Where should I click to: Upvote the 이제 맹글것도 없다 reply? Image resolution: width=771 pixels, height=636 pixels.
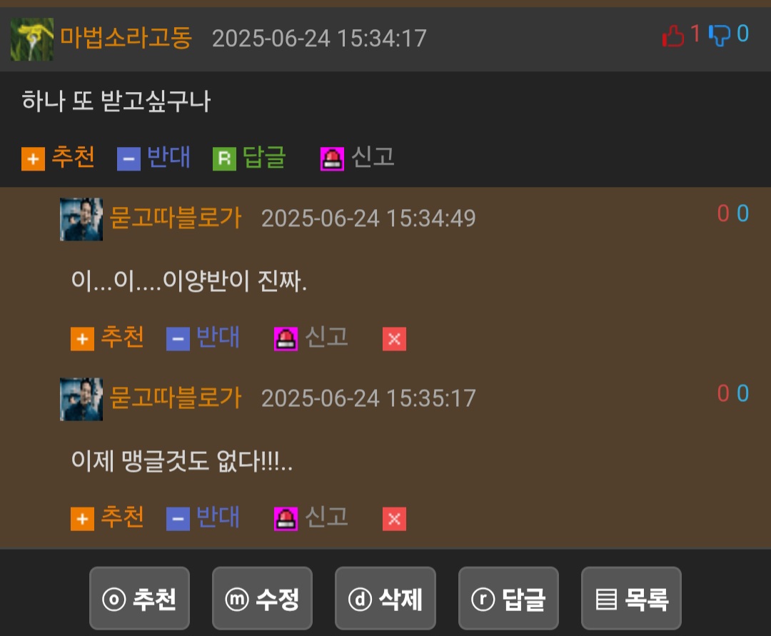tap(82, 519)
